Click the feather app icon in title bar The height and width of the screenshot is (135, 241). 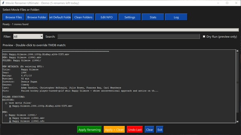pos(3,3)
